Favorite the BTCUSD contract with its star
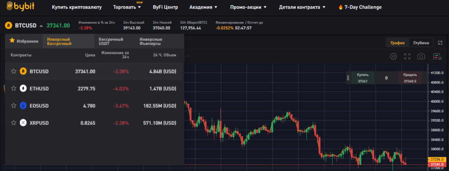Image resolution: width=449 pixels, height=171 pixels. pyautogui.click(x=14, y=71)
